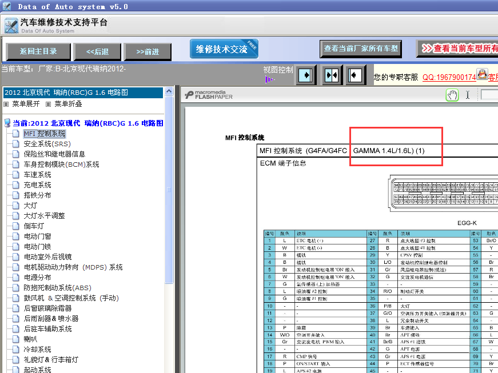Open 喇叭 tree item

[30, 339]
